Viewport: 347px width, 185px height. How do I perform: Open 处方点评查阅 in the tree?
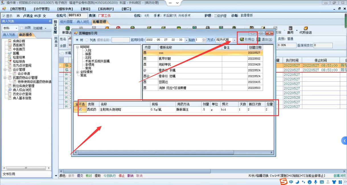coord(22,65)
